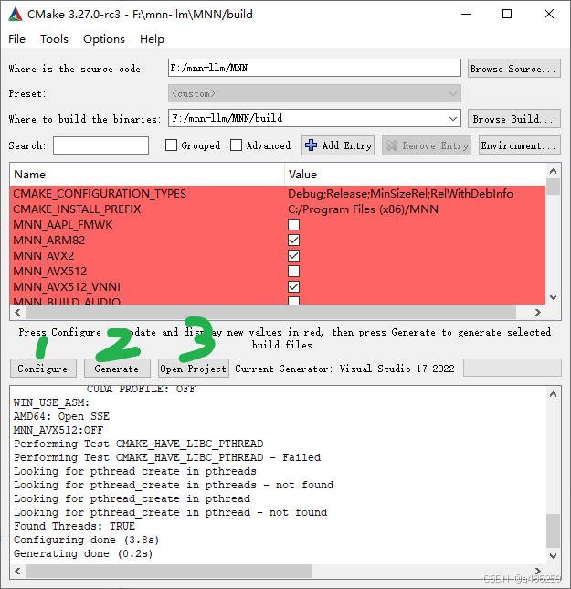This screenshot has height=589, width=571.
Task: Click Browse Source button
Action: coord(514,69)
